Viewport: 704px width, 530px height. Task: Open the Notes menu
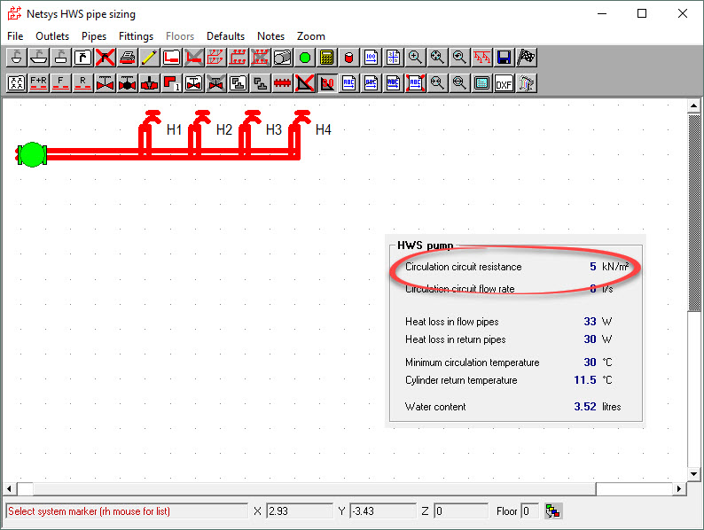pyautogui.click(x=270, y=36)
